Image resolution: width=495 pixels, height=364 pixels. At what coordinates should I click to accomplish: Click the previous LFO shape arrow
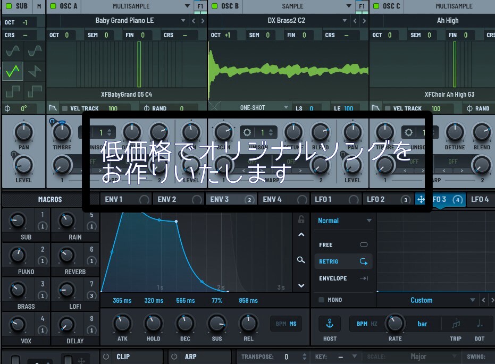click(x=483, y=300)
